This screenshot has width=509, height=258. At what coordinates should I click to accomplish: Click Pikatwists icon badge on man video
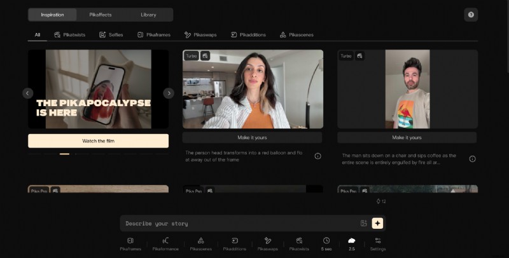(359, 56)
